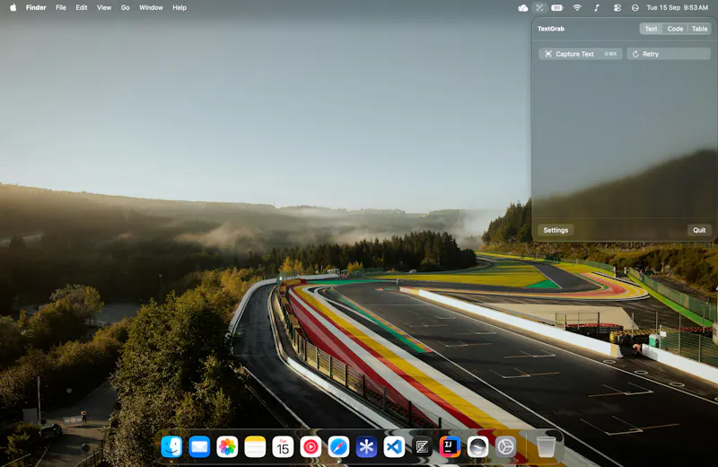Switch to the Table mode tab
The width and height of the screenshot is (718, 467).
699,29
